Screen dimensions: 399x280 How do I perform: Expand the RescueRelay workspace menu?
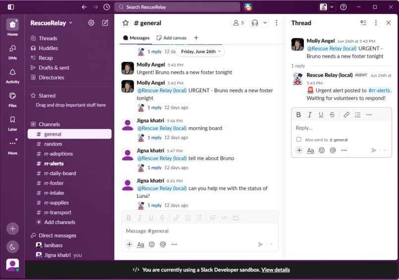[x=51, y=23]
